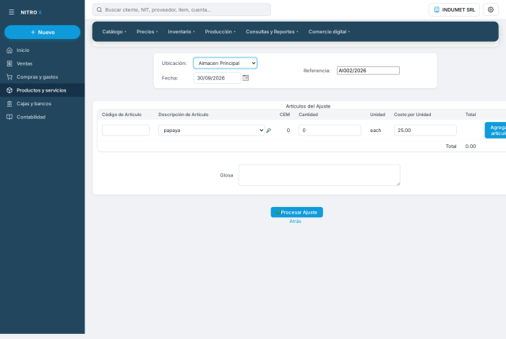Open settings gear icon
This screenshot has width=506, height=339.
[x=491, y=9]
